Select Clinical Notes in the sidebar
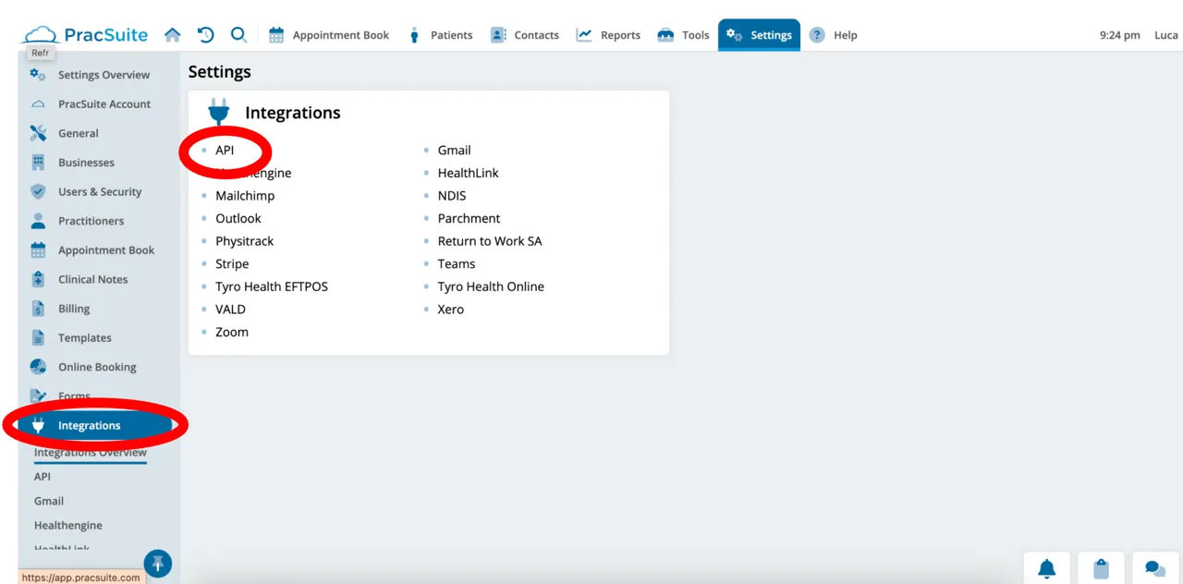1183x584 pixels. click(x=95, y=279)
